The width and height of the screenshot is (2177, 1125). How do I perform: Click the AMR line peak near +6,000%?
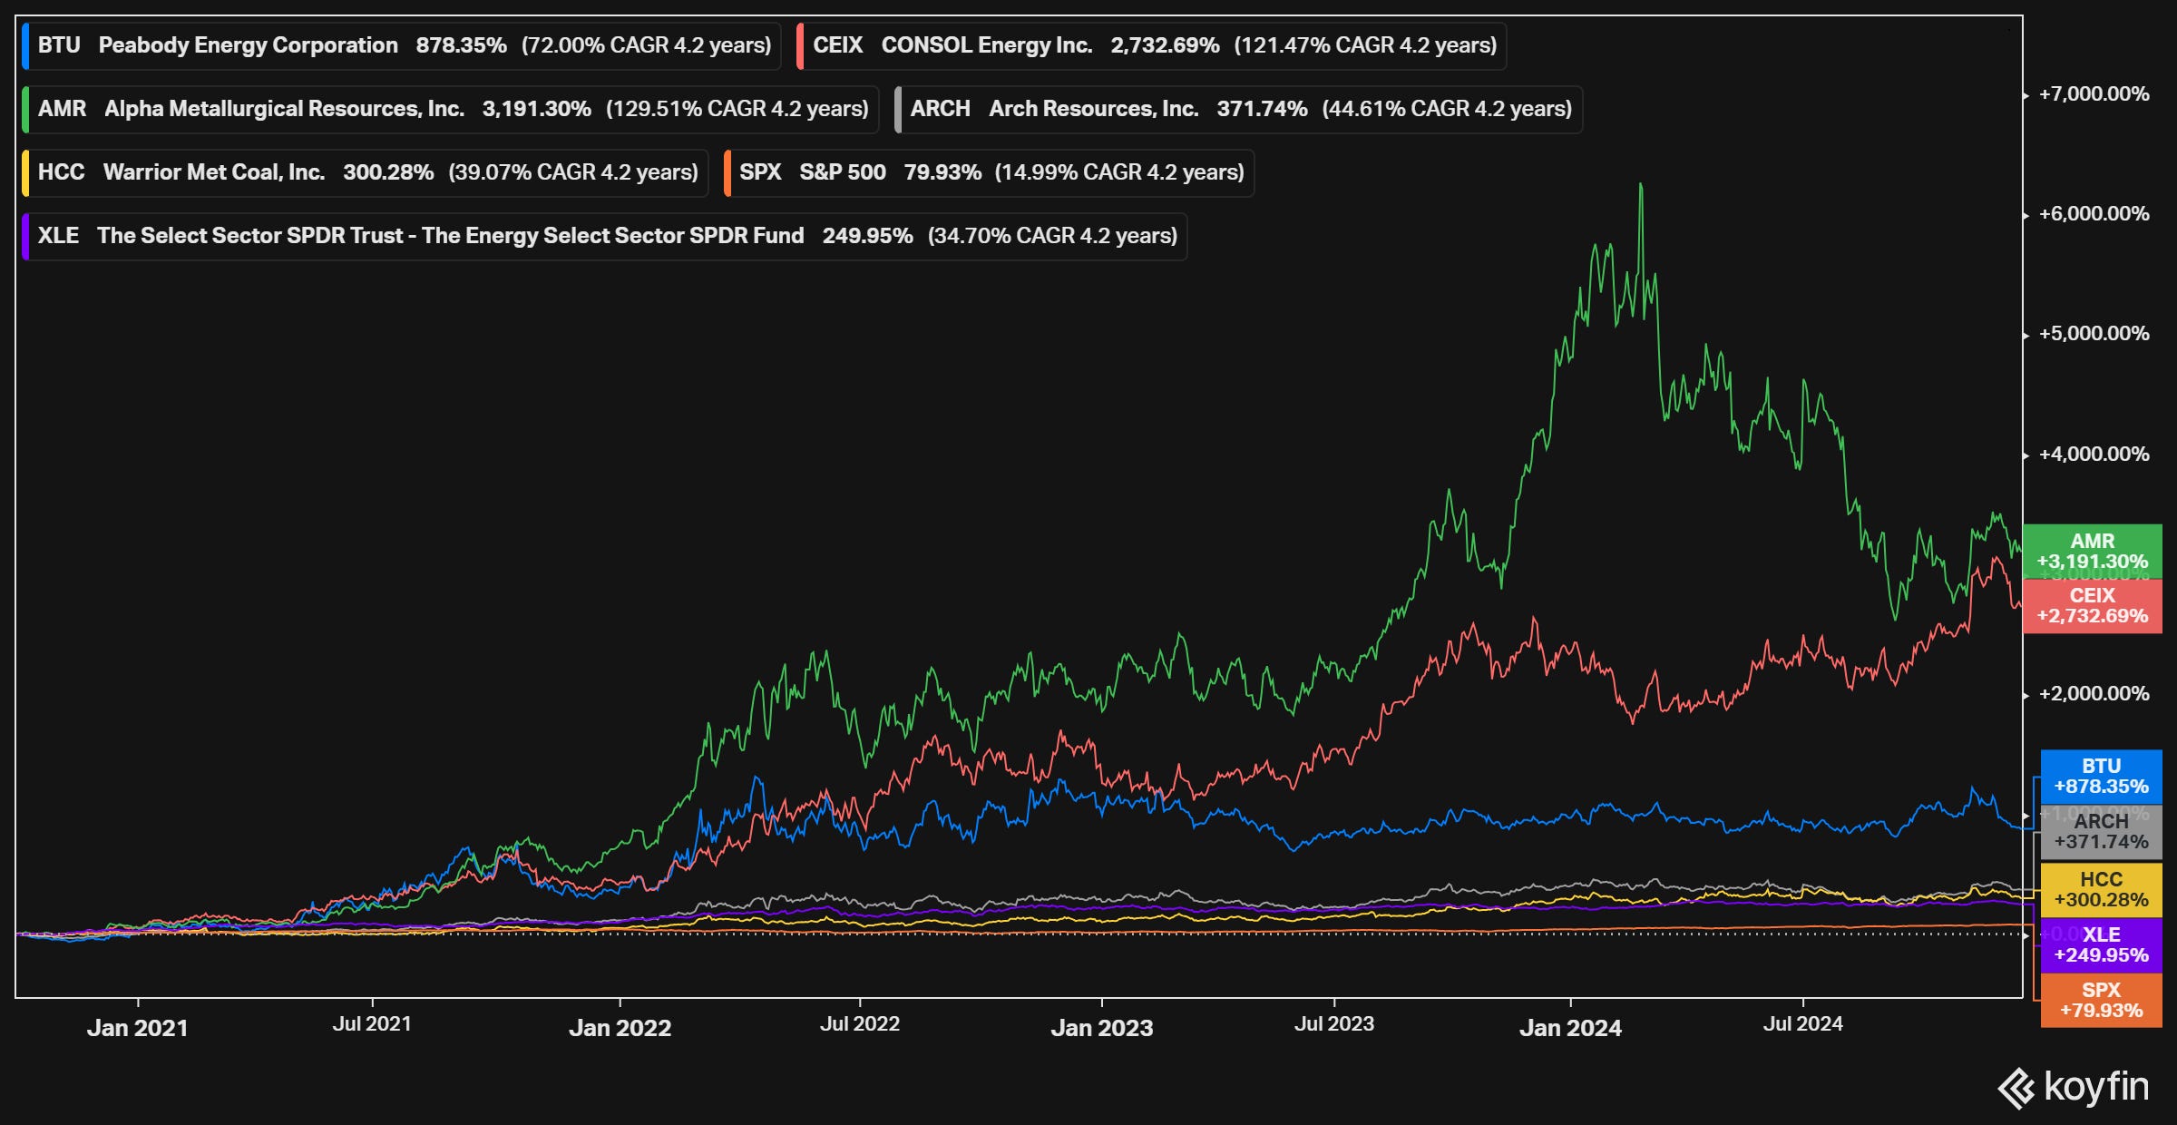[x=1641, y=186]
